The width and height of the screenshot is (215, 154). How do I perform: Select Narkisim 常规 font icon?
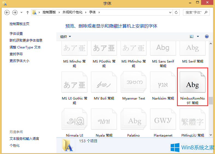(163, 82)
